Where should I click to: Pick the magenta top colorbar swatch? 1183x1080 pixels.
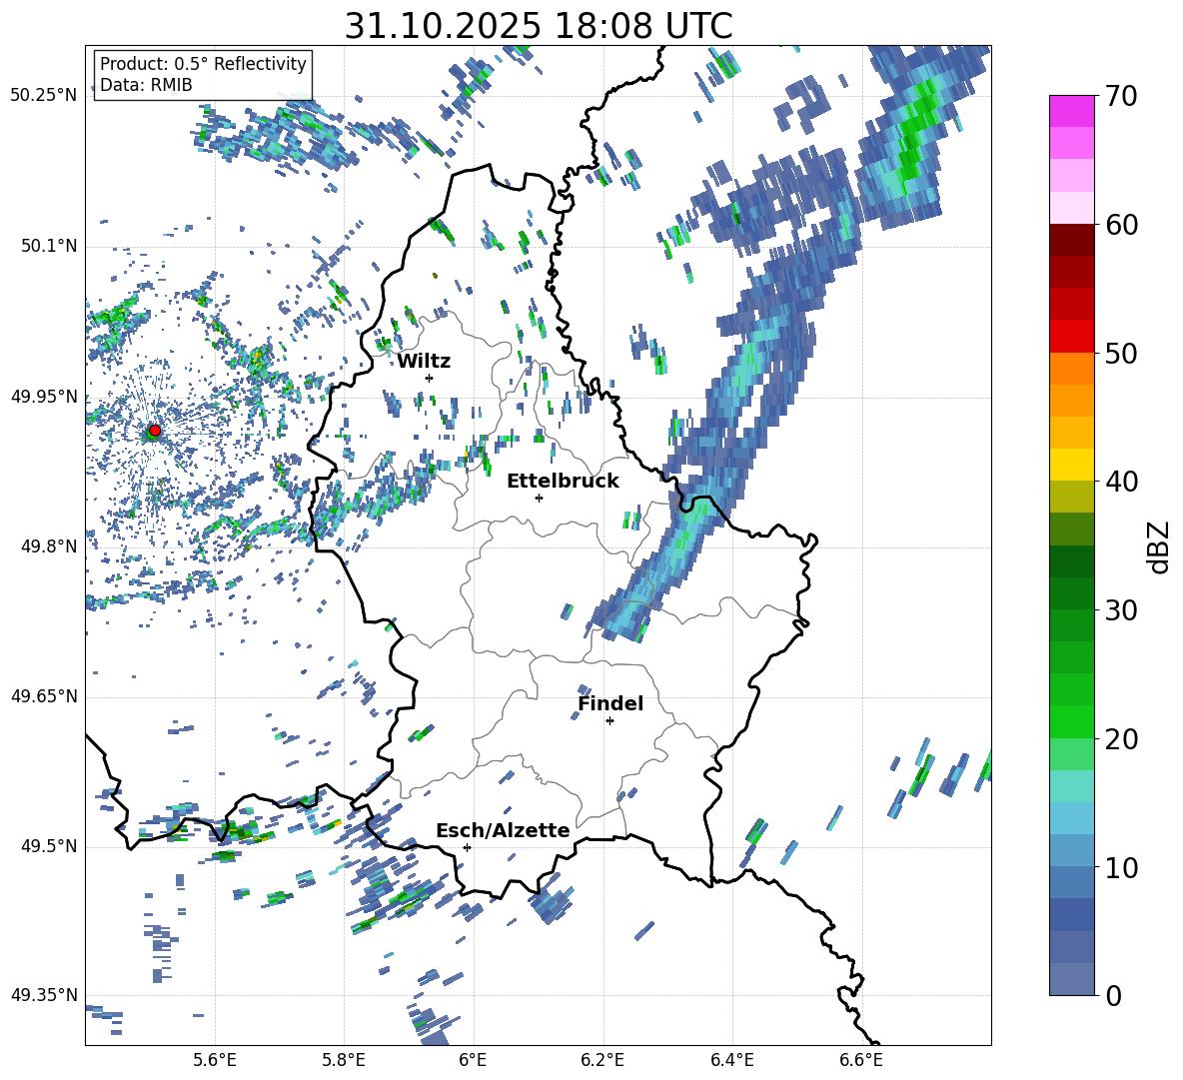(x=1071, y=111)
